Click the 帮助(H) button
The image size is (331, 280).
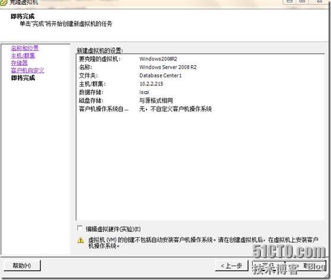22,265
